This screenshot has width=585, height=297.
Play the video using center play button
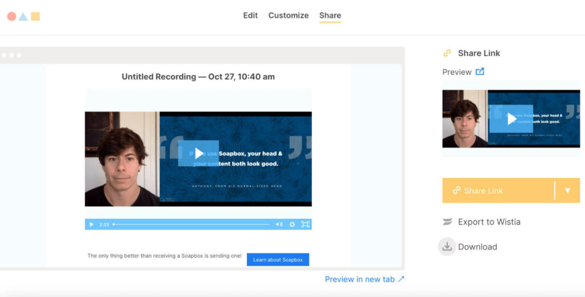point(198,153)
